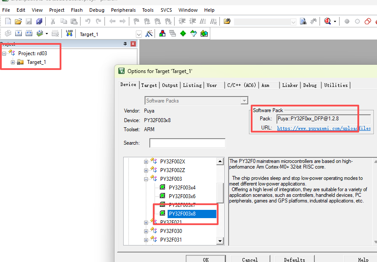This screenshot has width=377, height=262.
Task: Click the device Search input field
Action: click(187, 143)
